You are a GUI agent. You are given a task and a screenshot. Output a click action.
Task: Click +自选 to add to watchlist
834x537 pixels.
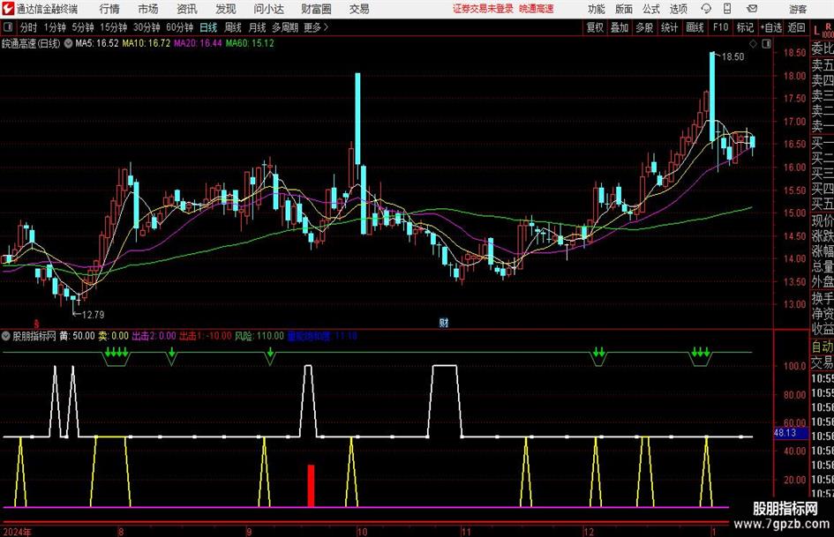click(x=770, y=27)
